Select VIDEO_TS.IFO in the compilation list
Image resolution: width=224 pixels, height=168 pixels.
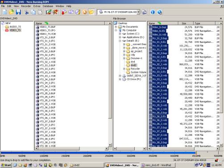47,30
